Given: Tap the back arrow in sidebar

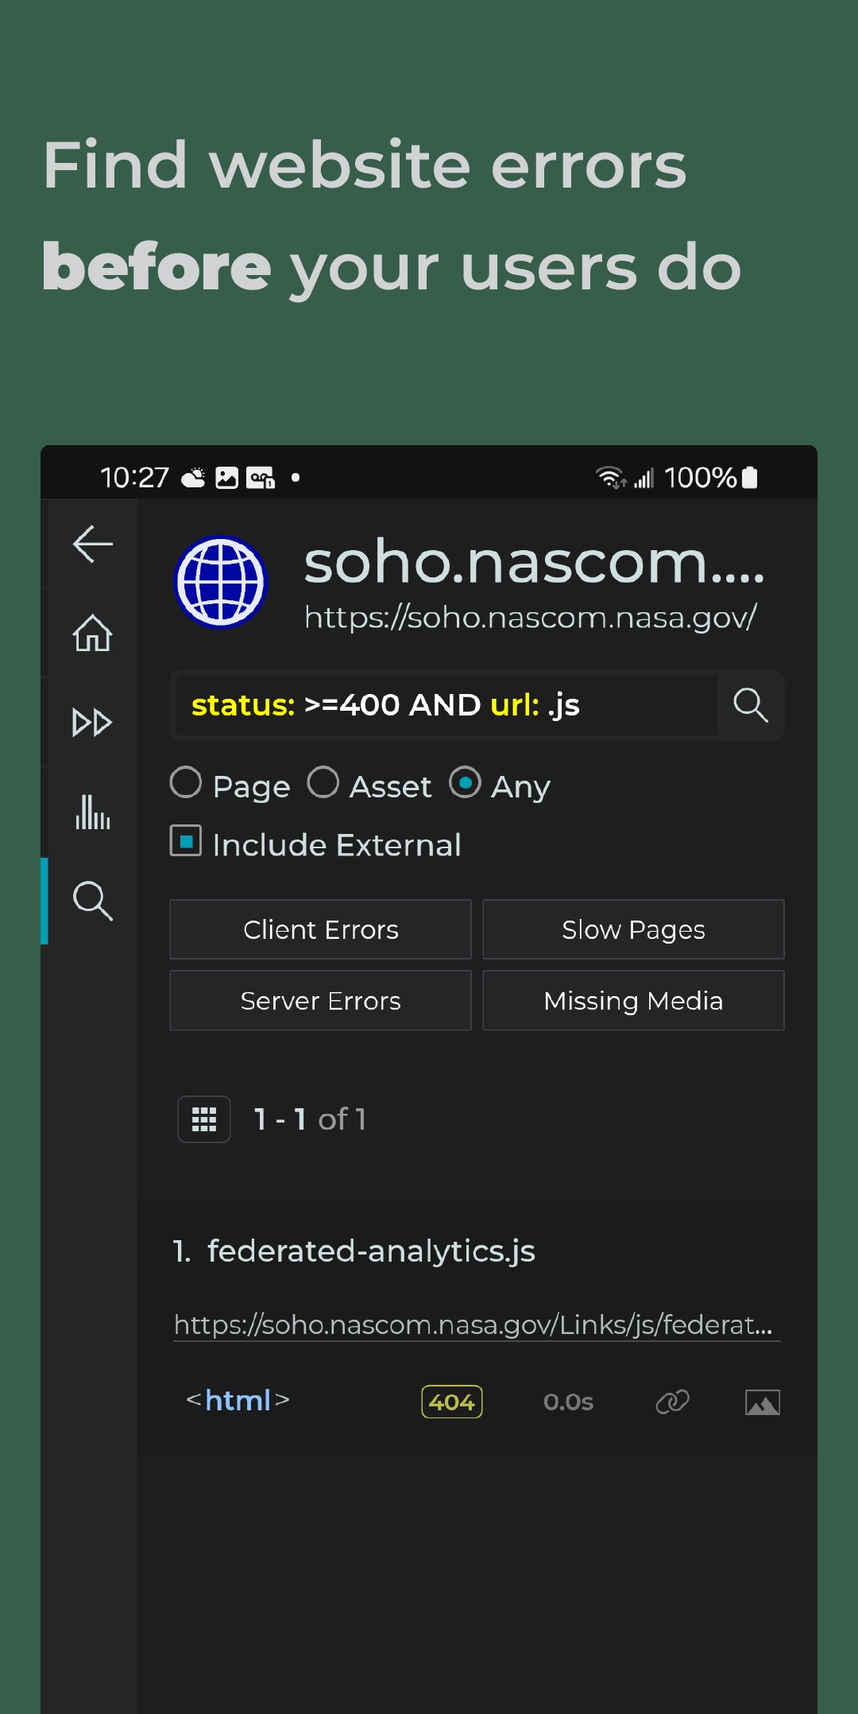Looking at the screenshot, I should [92, 545].
